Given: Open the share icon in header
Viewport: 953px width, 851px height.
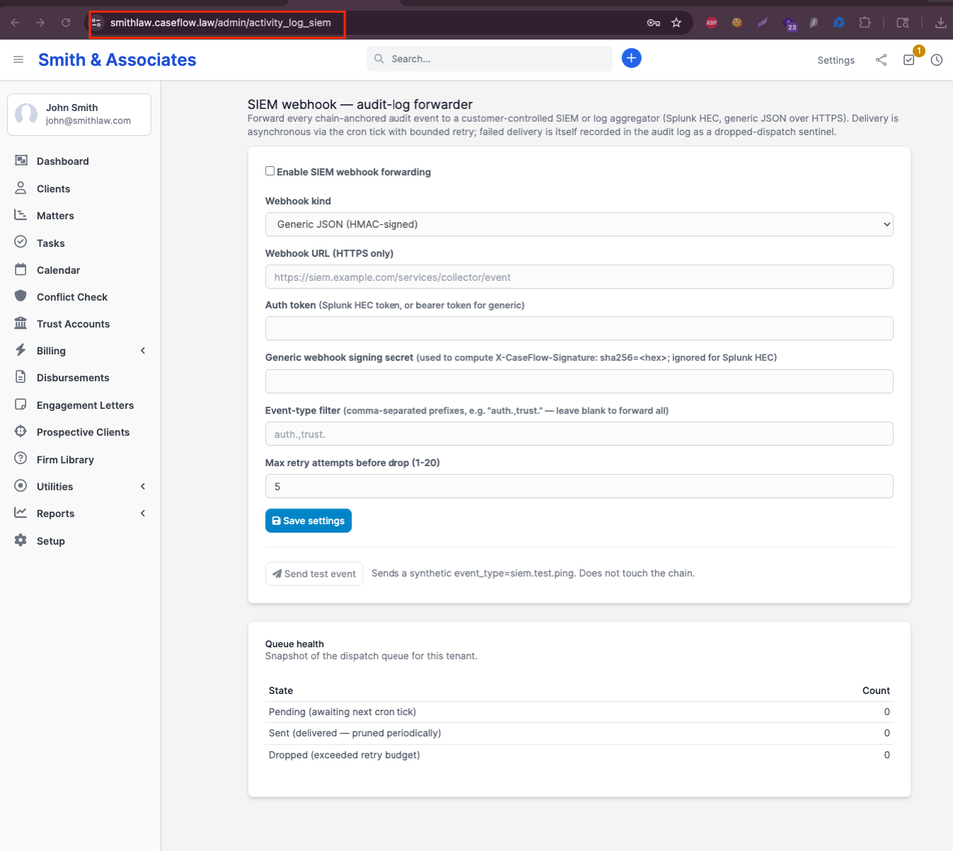Looking at the screenshot, I should click(881, 60).
